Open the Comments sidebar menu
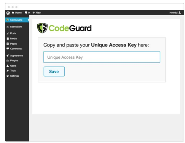 (16, 49)
